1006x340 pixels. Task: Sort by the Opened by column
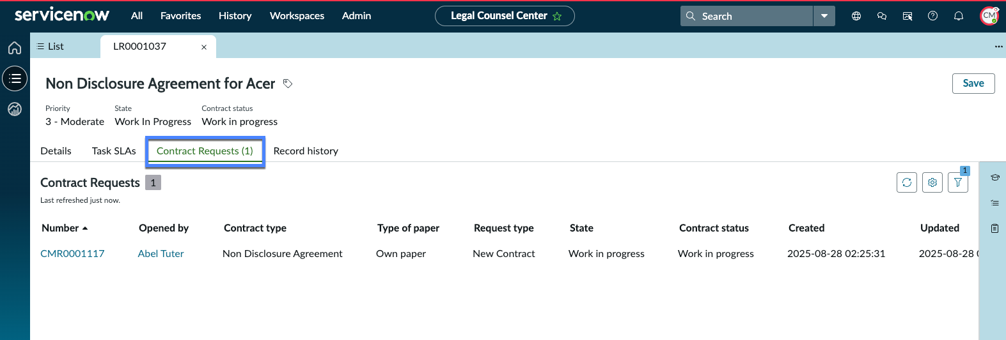164,228
